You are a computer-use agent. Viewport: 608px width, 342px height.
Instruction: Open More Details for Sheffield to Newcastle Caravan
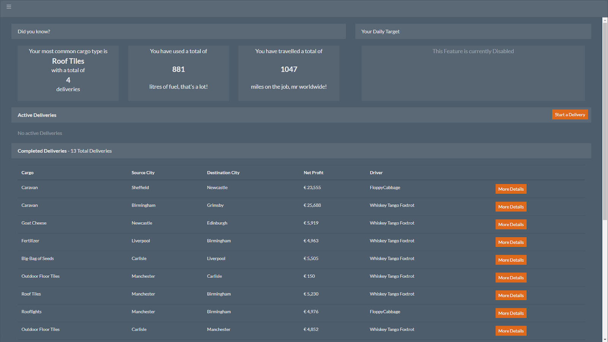pos(511,189)
